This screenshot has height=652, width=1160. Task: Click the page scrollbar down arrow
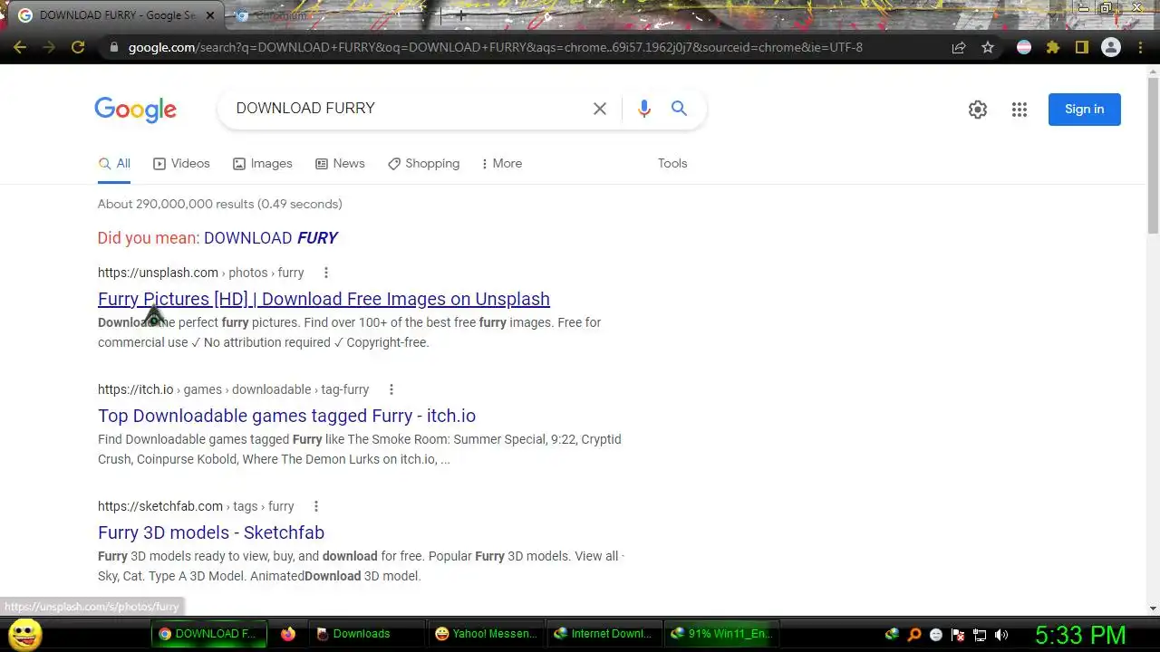[1153, 609]
